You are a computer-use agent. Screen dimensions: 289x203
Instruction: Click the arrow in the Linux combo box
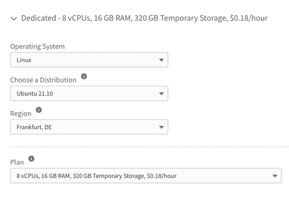click(162, 60)
